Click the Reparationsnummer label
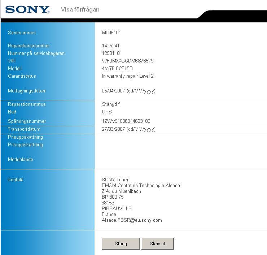 tap(29, 46)
